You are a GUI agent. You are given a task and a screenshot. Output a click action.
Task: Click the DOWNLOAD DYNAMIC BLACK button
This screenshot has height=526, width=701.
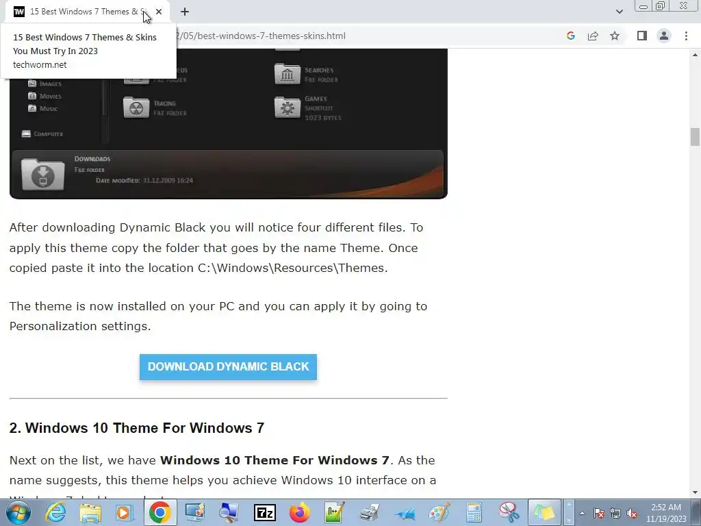point(228,367)
